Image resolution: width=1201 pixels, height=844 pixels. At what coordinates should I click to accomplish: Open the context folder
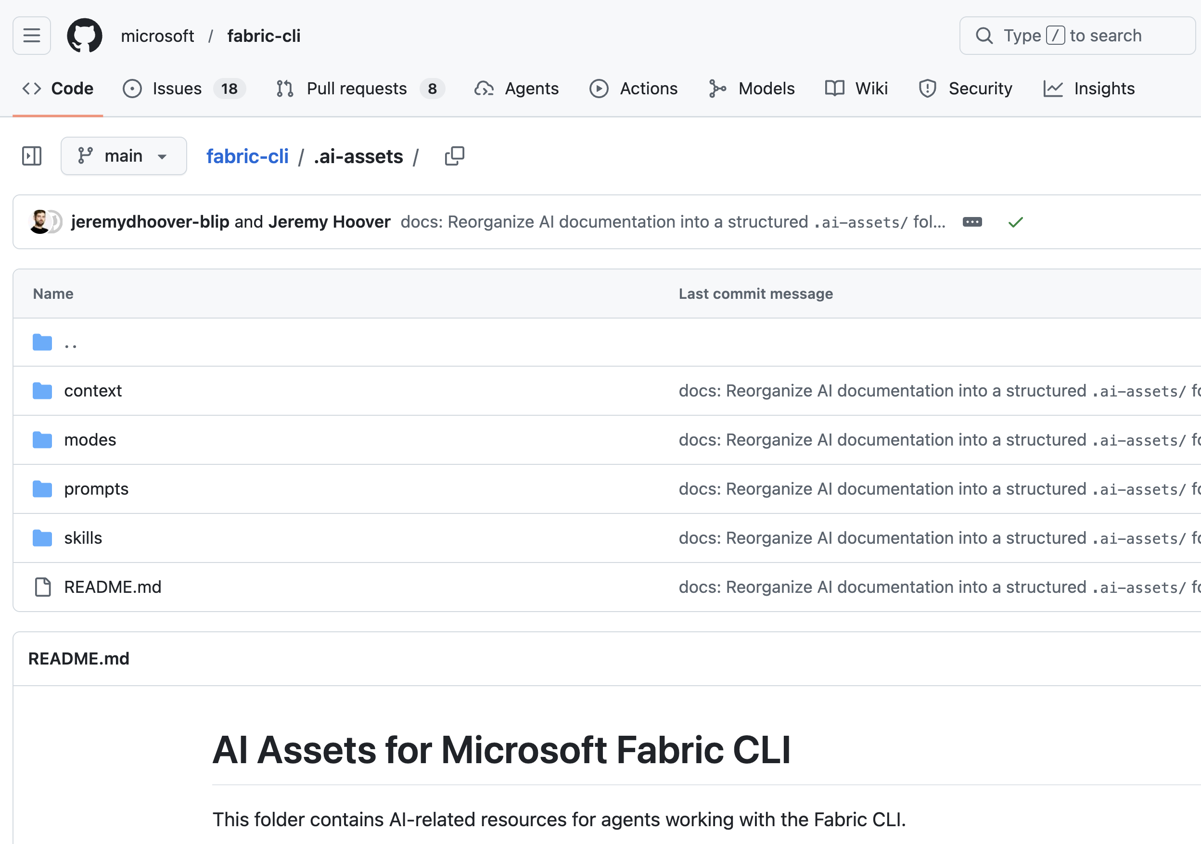(93, 391)
